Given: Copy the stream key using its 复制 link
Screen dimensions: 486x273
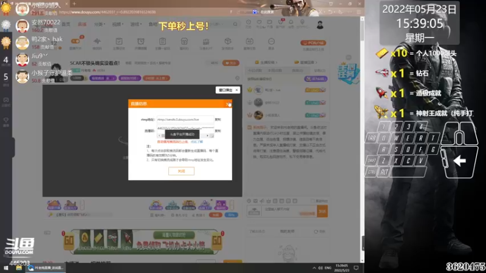Looking at the screenshot, I should pyautogui.click(x=218, y=131).
